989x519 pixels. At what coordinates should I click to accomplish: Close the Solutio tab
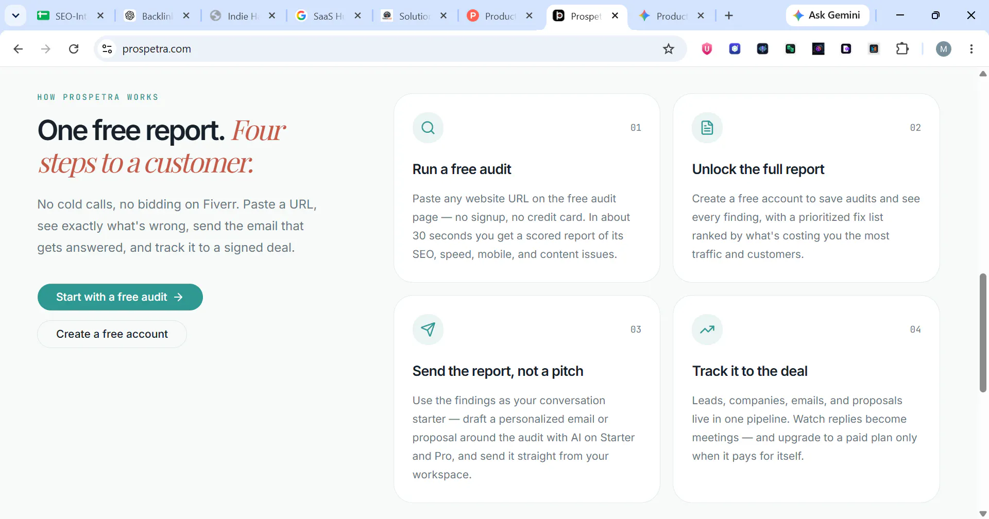click(x=444, y=16)
